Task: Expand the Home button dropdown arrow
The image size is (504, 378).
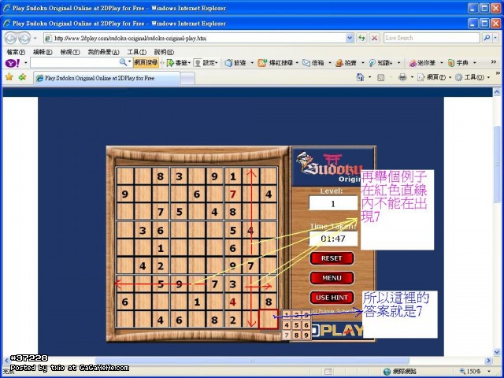Action: tap(369, 77)
